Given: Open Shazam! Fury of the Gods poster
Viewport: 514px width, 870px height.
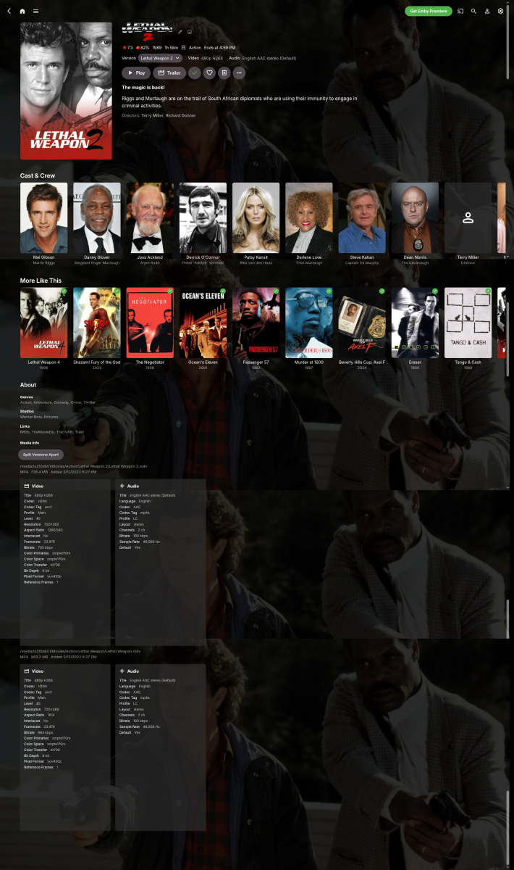Looking at the screenshot, I should pos(97,323).
